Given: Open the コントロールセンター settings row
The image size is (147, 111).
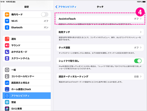Looking at the screenshot, I should pyautogui.click(x=27, y=76).
